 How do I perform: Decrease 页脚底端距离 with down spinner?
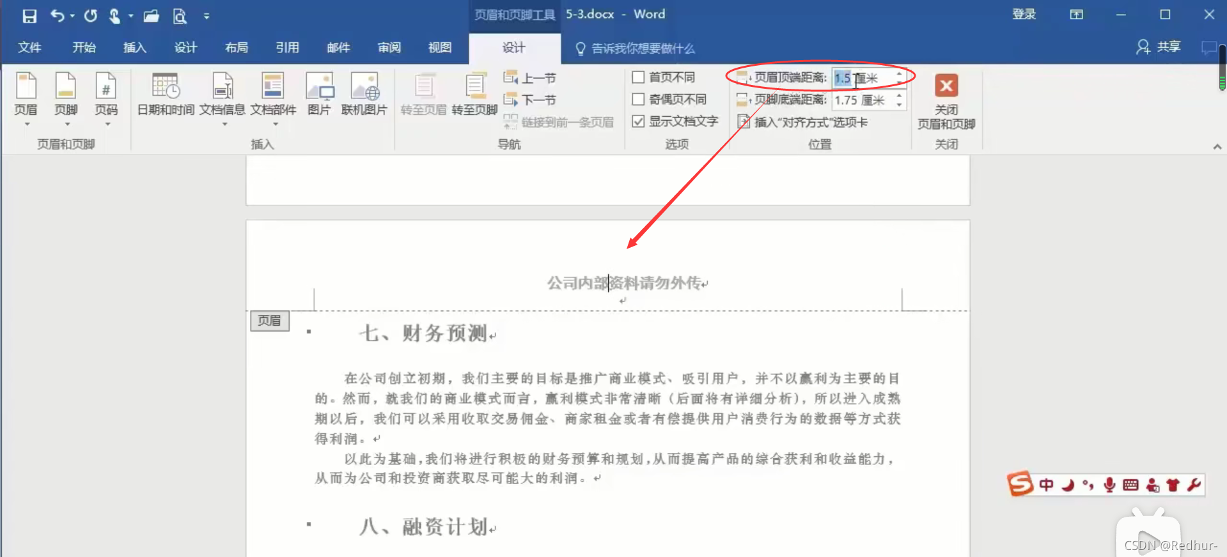(x=900, y=104)
